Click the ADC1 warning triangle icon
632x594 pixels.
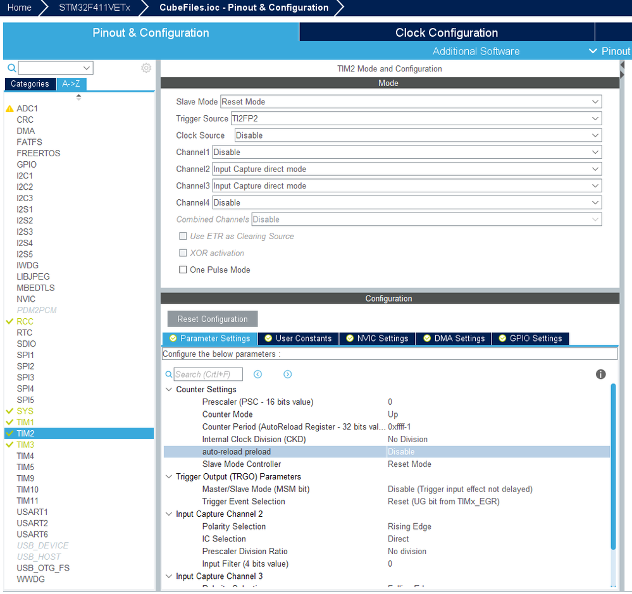click(9, 108)
